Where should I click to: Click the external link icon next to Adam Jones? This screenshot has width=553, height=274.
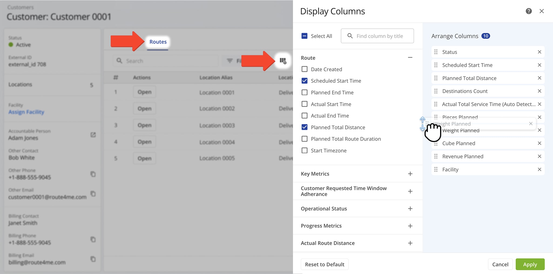[x=93, y=135]
